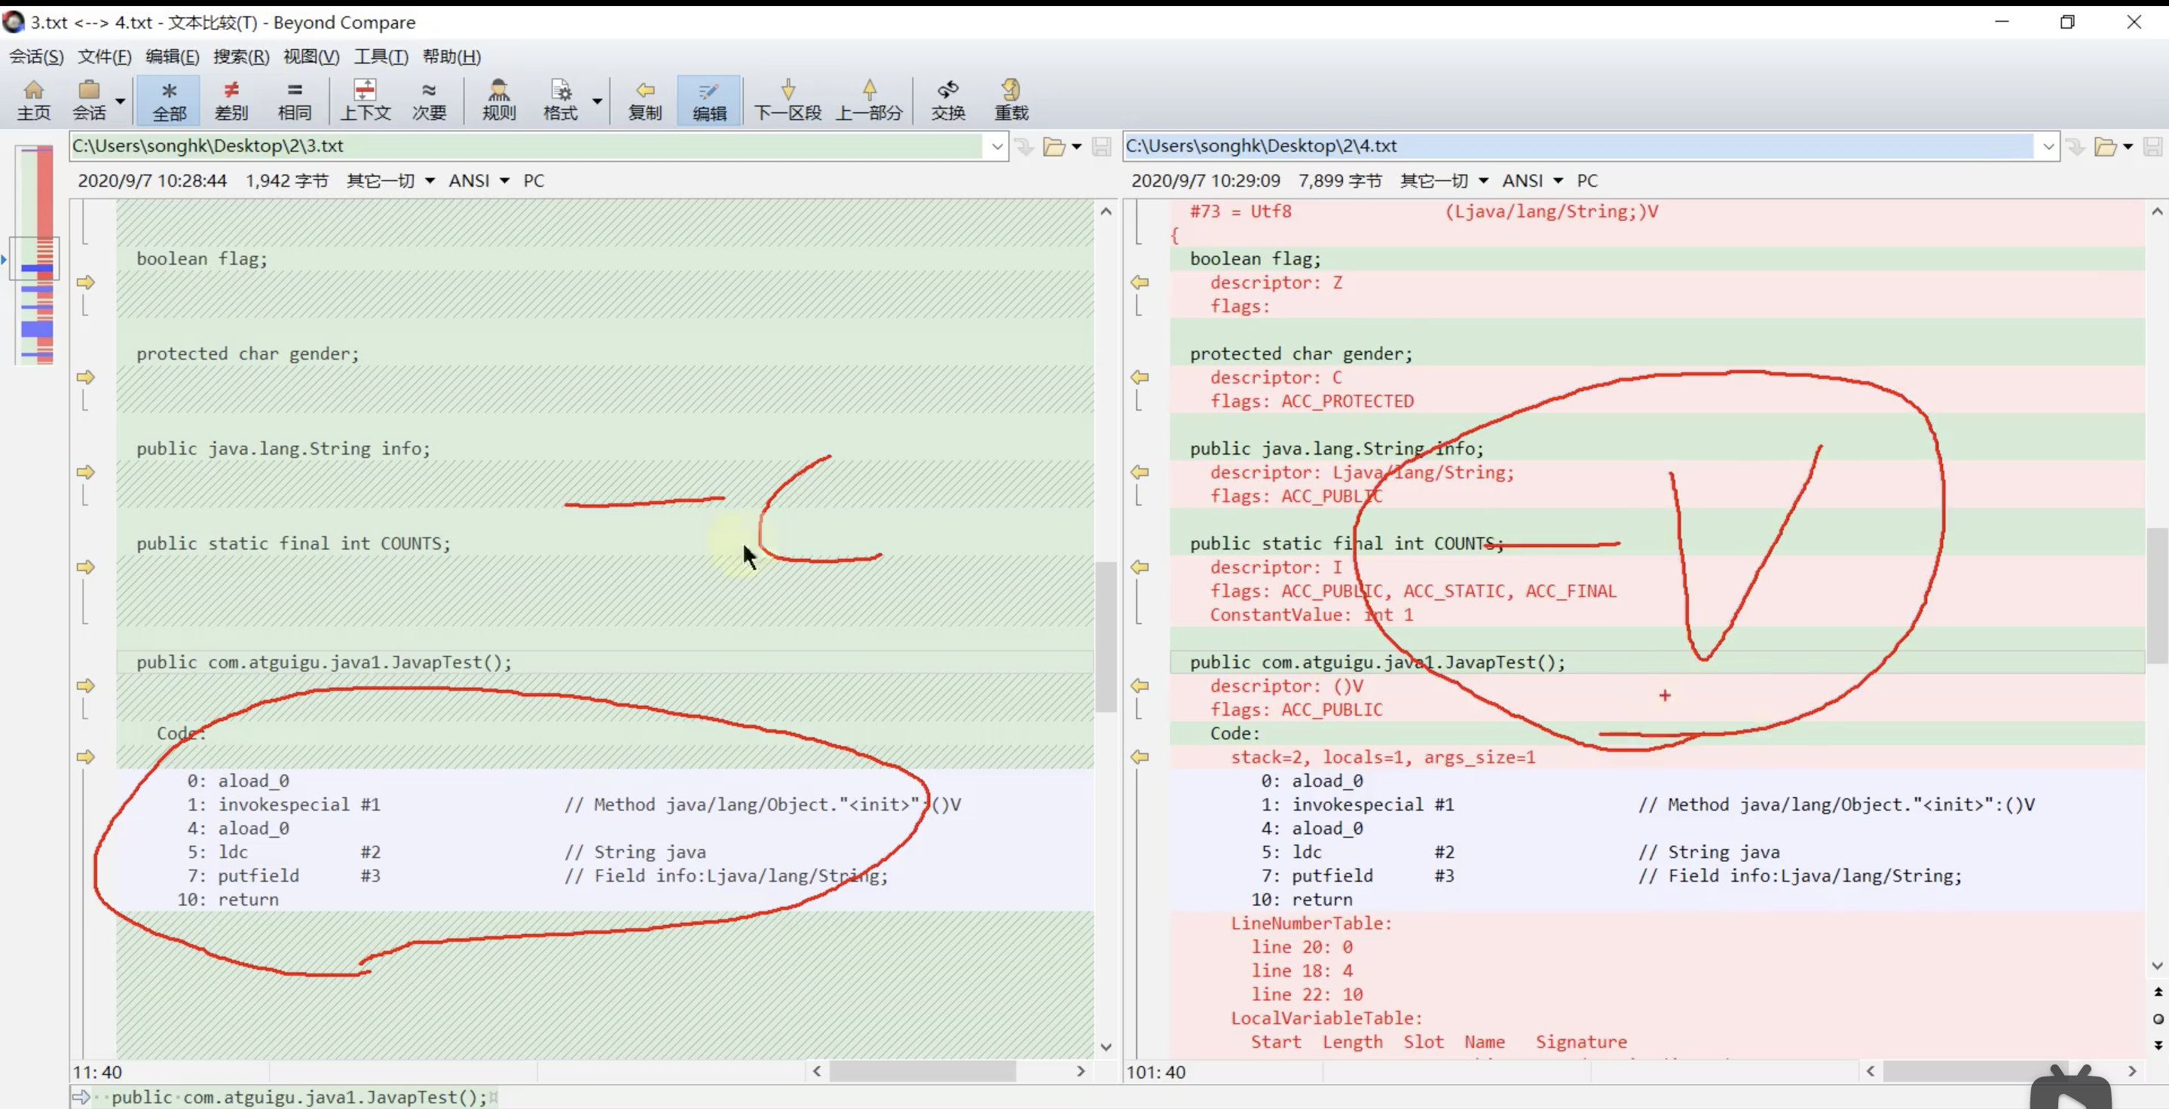The height and width of the screenshot is (1109, 2169).
Task: Click the right pane browse-history arrow icon
Action: 2076,146
